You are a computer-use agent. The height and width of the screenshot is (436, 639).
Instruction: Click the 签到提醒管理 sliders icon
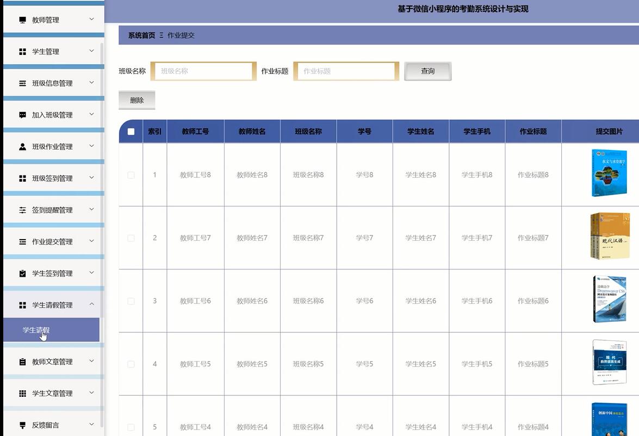pos(22,210)
